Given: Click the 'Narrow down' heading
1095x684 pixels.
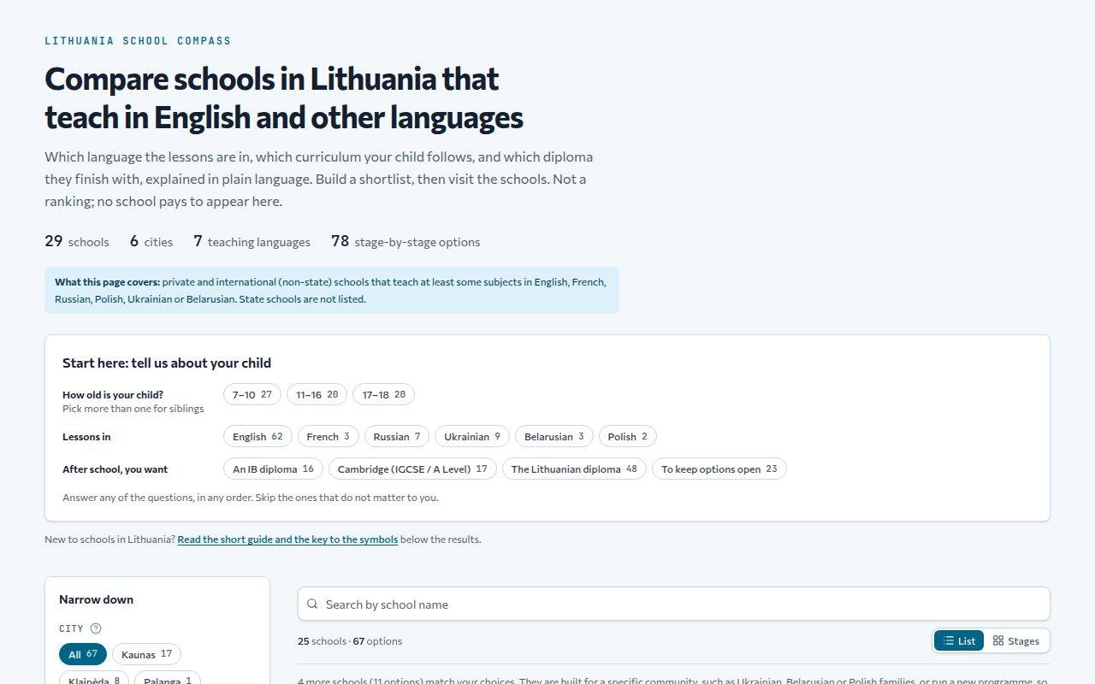Looking at the screenshot, I should point(96,599).
